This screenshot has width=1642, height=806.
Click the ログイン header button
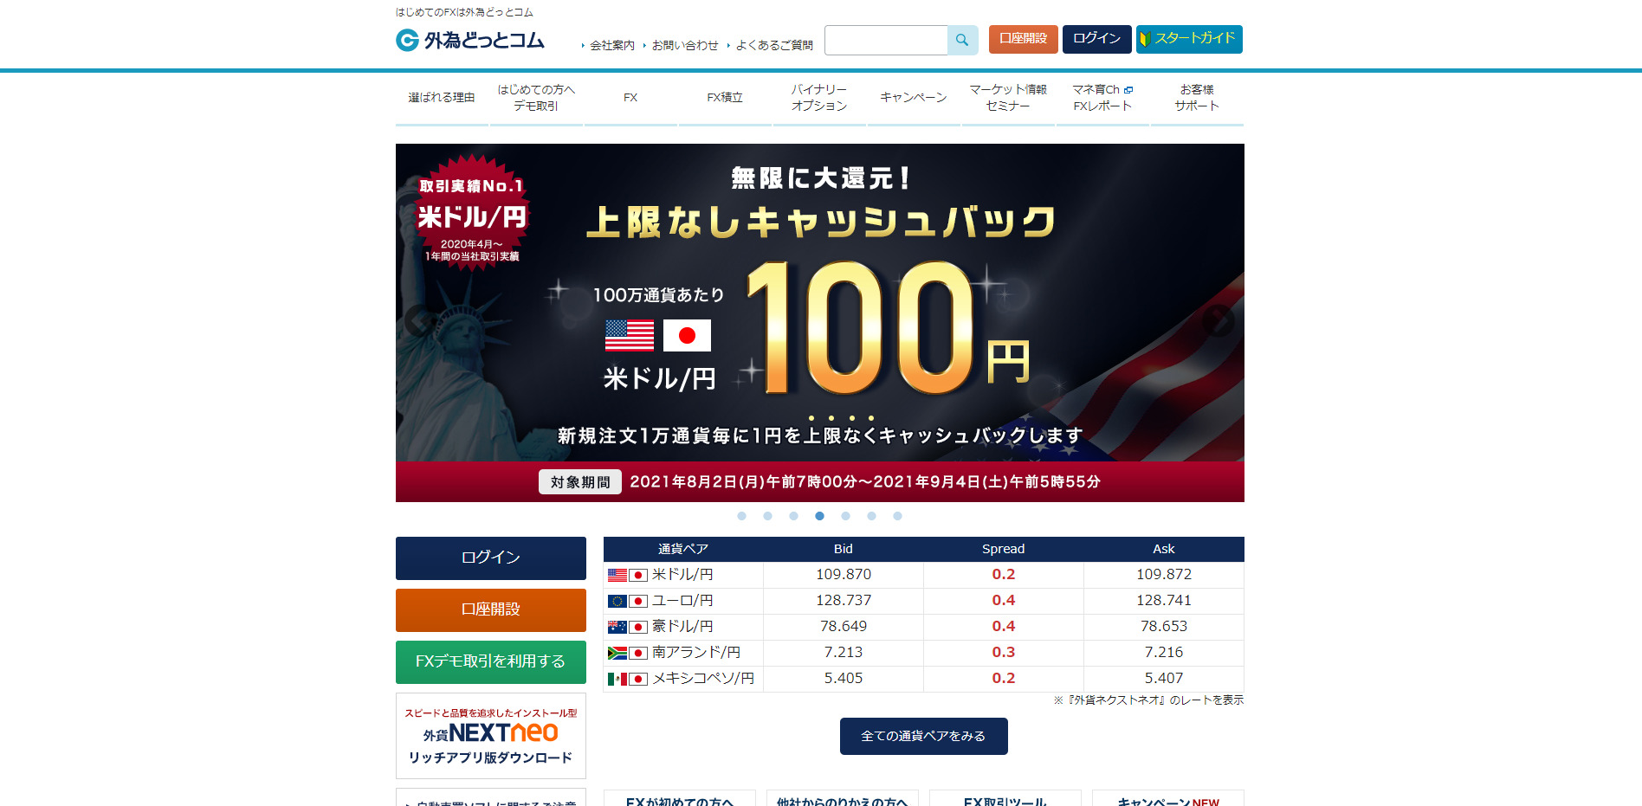pyautogui.click(x=1097, y=39)
